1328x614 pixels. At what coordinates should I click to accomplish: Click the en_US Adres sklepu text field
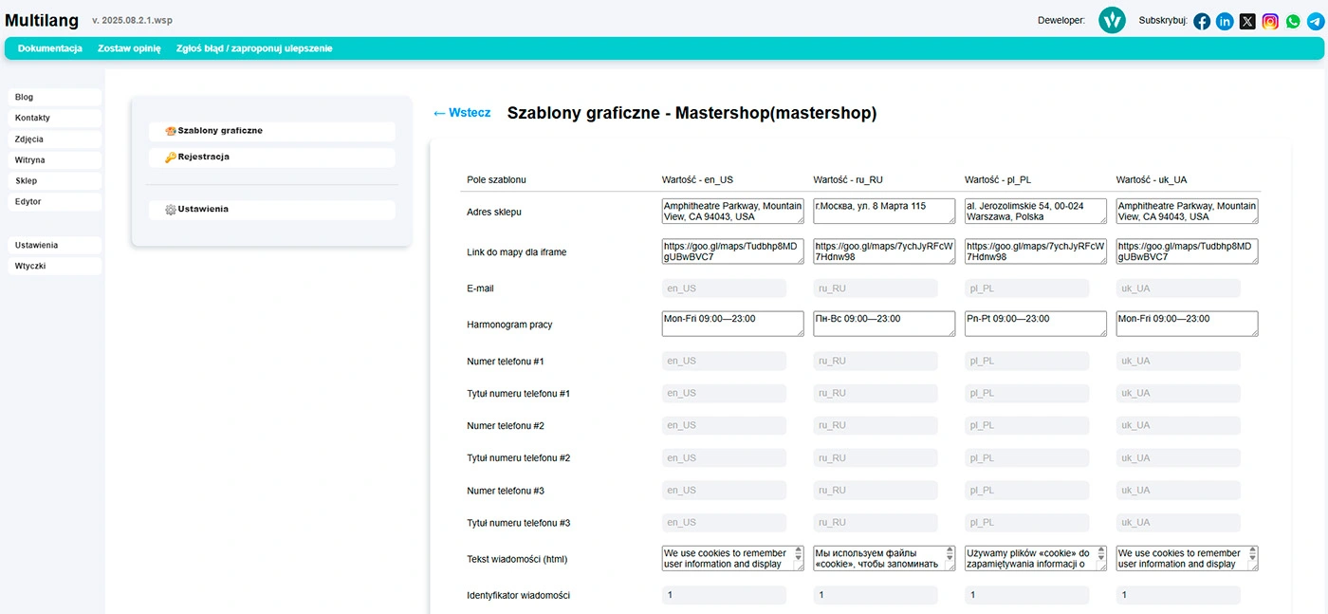[731, 211]
